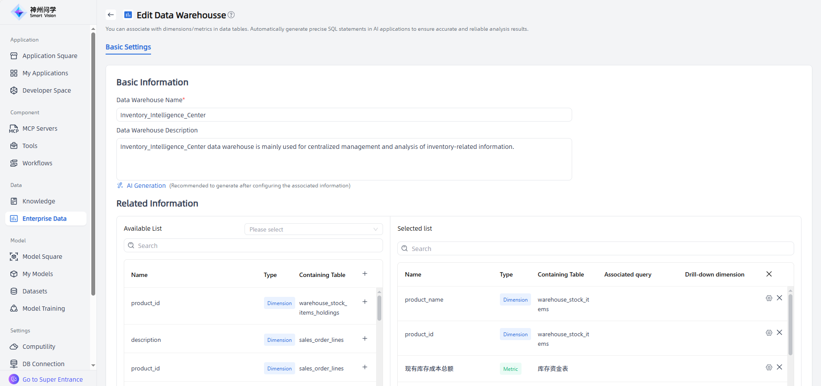The image size is (821, 386).
Task: Open MCP Servers in the sidebar
Action: pos(40,129)
